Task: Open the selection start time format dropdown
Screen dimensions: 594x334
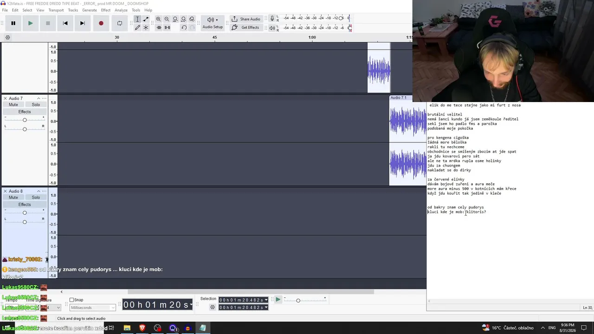Action: coord(266,300)
